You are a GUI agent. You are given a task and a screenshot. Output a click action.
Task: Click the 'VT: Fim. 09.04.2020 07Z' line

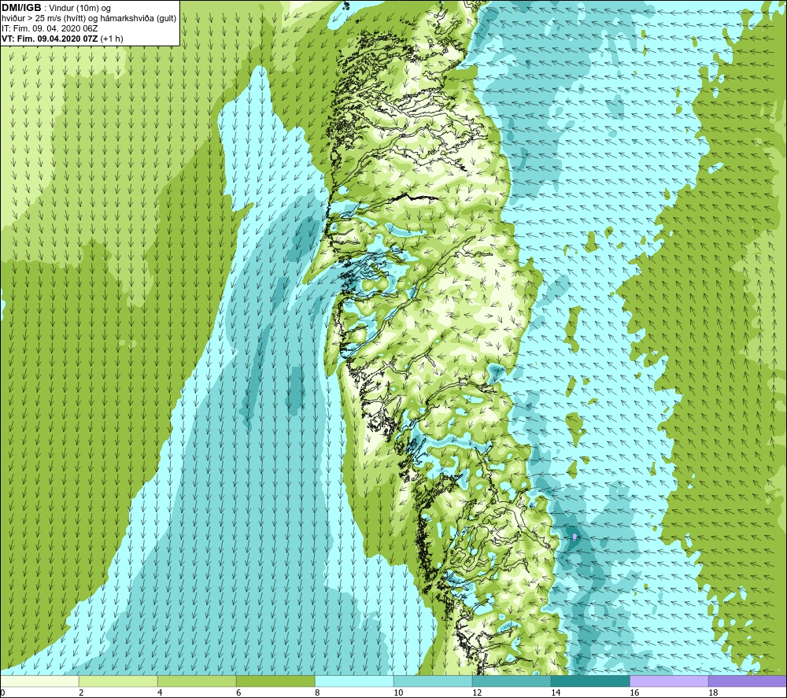click(50, 39)
